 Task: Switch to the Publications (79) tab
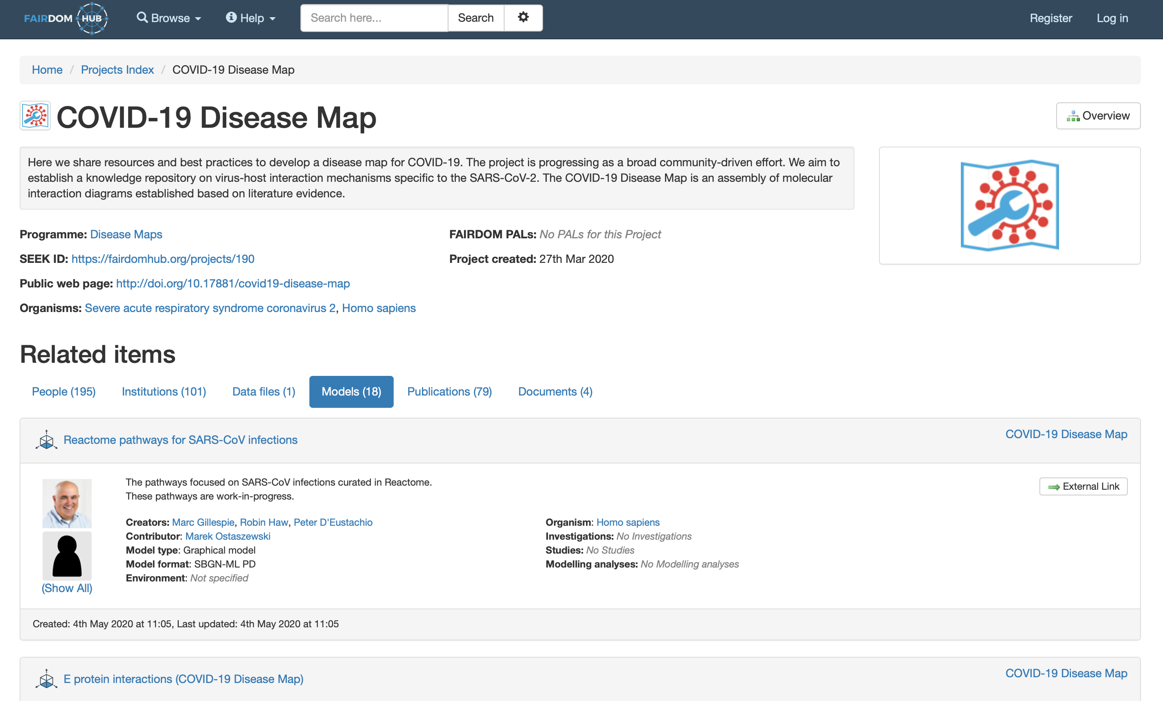[450, 391]
